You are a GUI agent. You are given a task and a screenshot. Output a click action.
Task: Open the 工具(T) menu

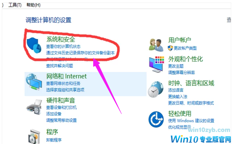point(15,5)
